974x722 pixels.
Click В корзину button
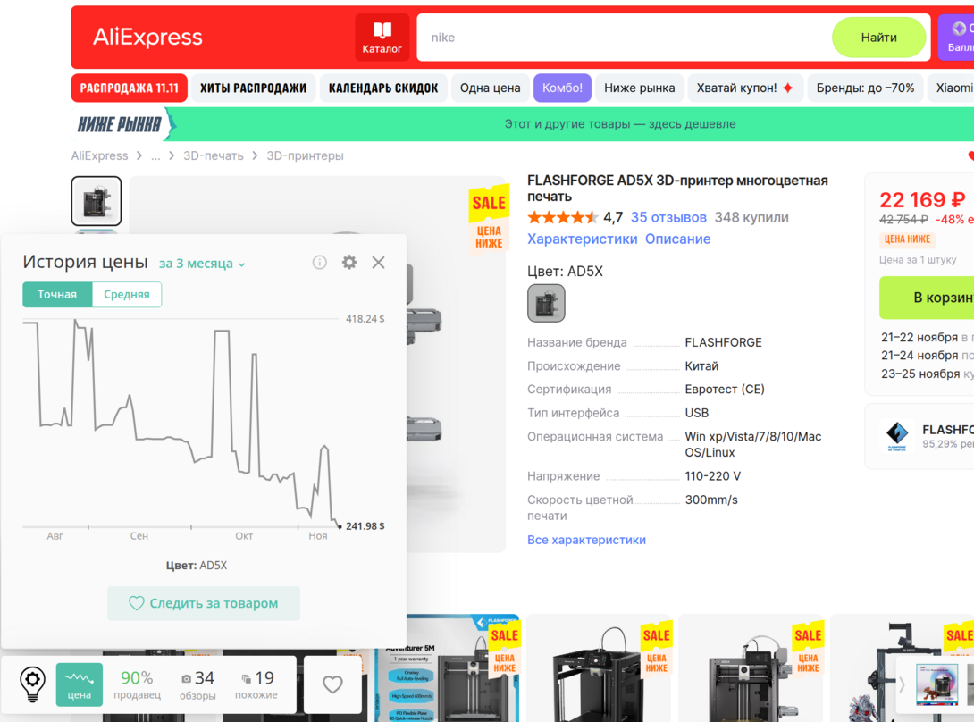click(x=928, y=298)
